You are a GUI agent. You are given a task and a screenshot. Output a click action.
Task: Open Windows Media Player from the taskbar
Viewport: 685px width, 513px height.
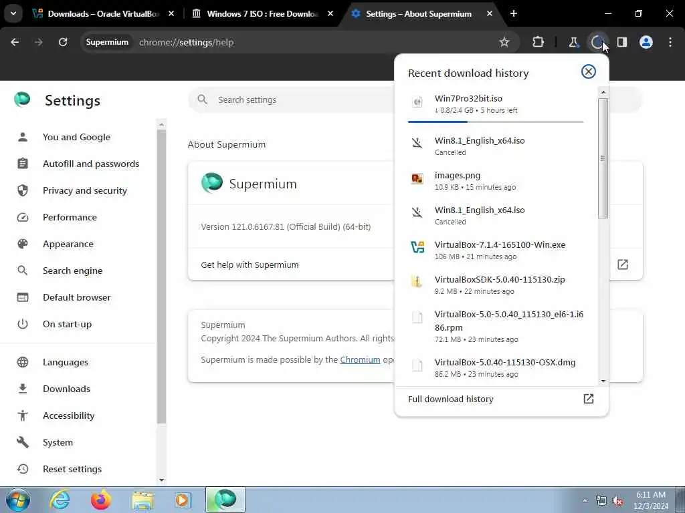point(182,500)
